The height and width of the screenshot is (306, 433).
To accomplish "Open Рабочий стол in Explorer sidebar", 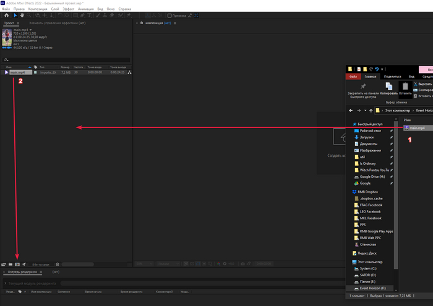I will tap(371, 131).
